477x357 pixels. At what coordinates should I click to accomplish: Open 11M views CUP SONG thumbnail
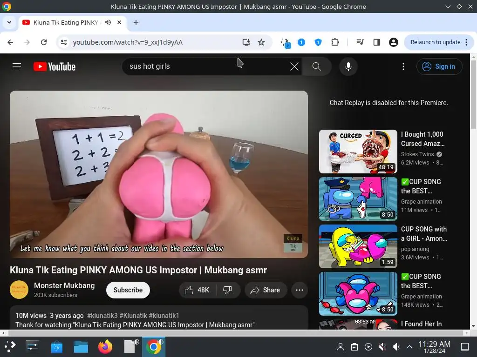(x=358, y=199)
